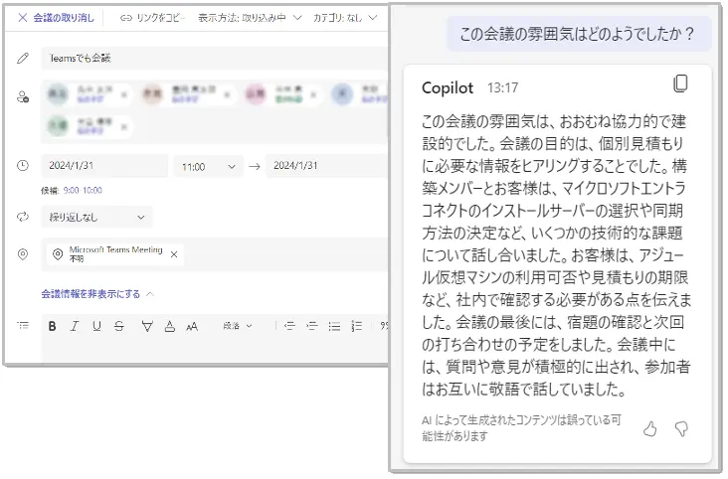
Task: Click the recurrence icon
Action: [x=23, y=217]
